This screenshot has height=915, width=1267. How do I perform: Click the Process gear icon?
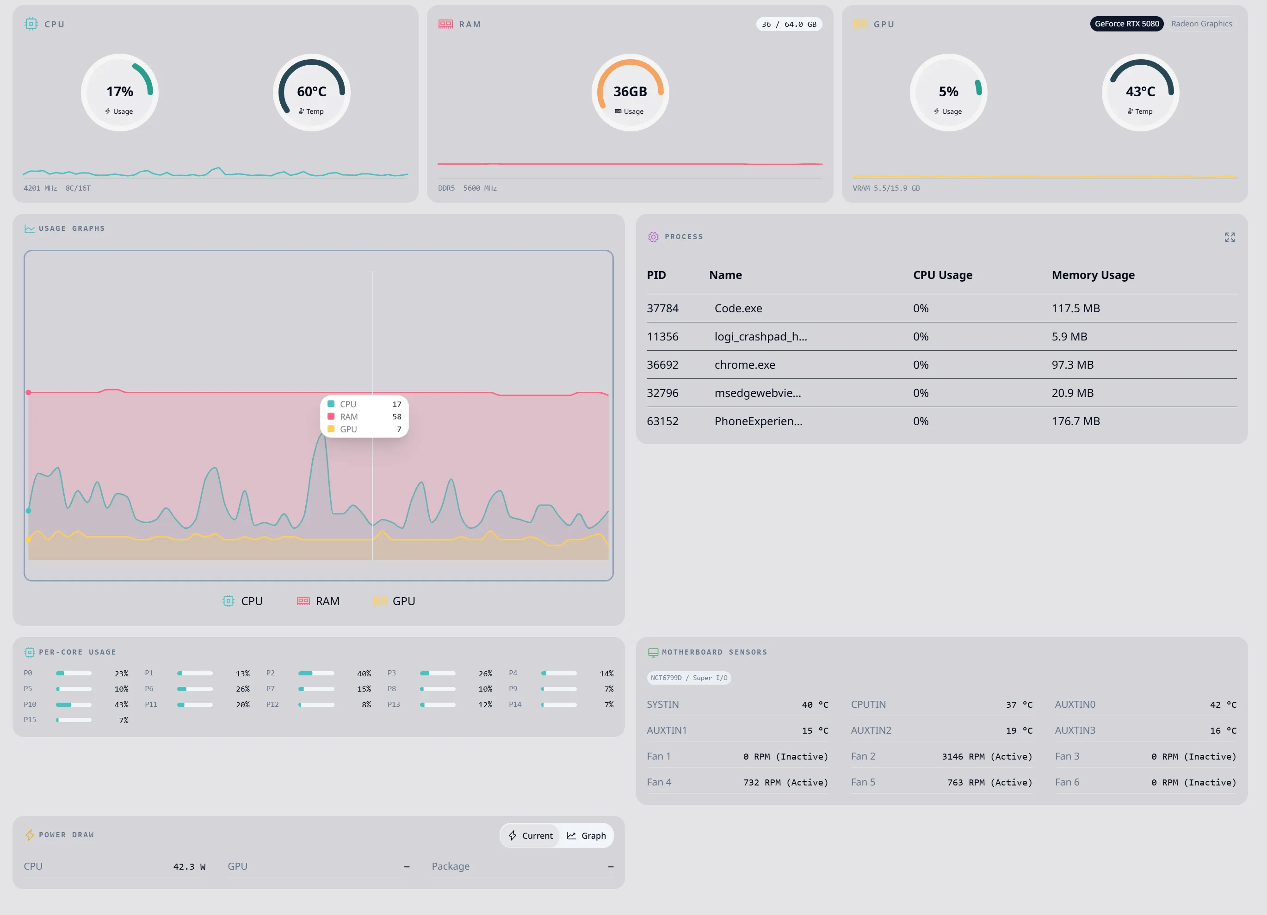(x=653, y=237)
